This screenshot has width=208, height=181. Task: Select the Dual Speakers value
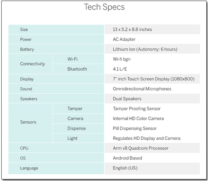(x=127, y=99)
